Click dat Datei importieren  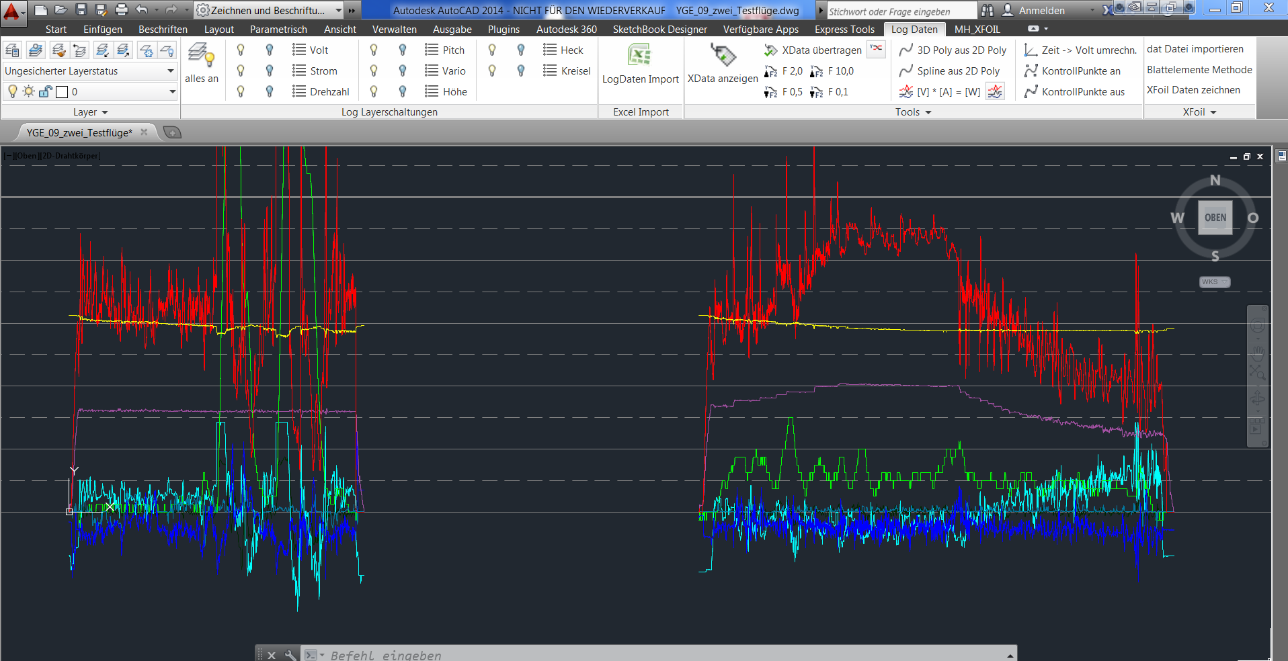tap(1195, 49)
